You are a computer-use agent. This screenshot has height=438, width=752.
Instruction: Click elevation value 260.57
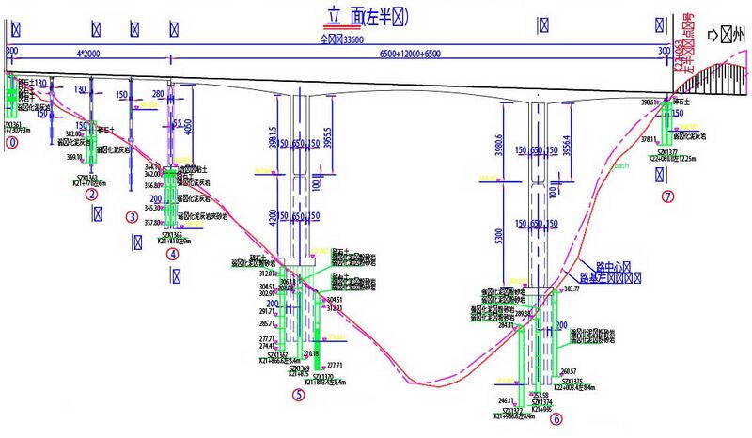point(569,371)
